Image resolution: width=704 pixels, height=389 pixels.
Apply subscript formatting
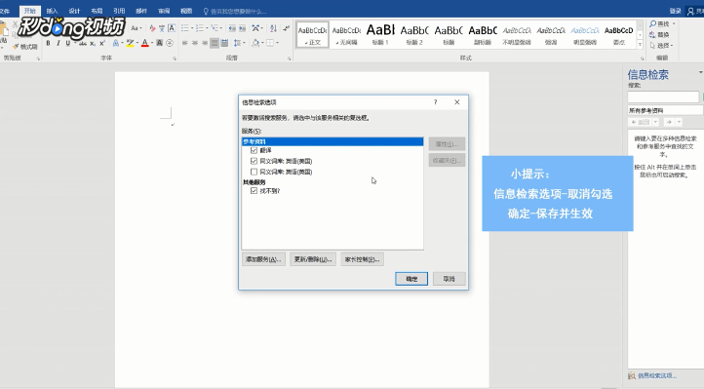pyautogui.click(x=93, y=43)
